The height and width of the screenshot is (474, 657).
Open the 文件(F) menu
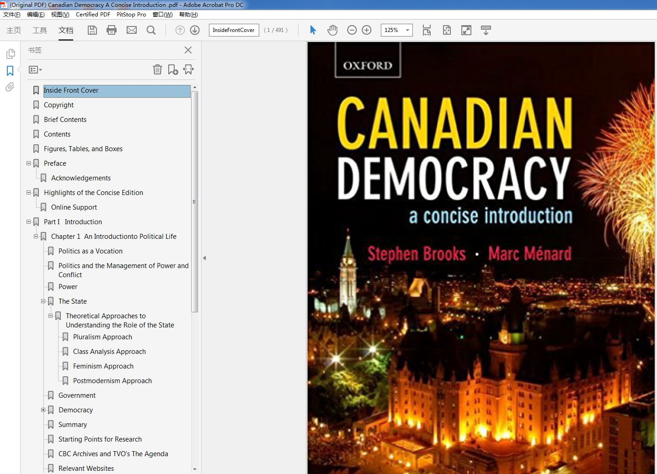point(12,15)
